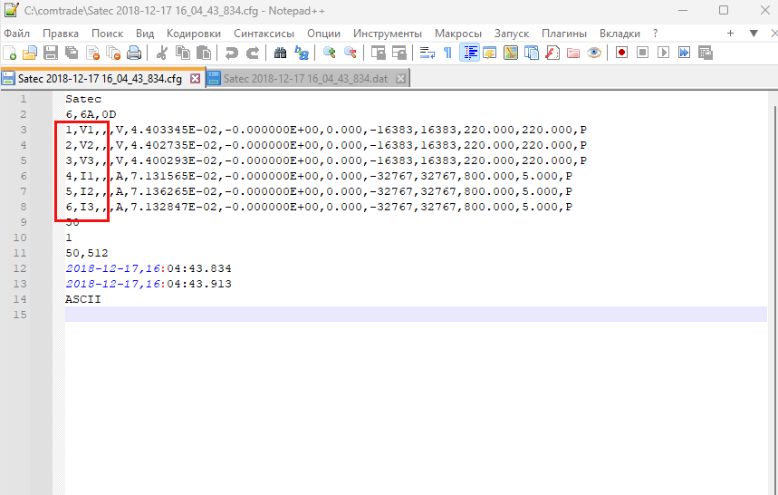Click the Print icon in toolbar
This screenshot has height=495, width=778.
[x=134, y=53]
